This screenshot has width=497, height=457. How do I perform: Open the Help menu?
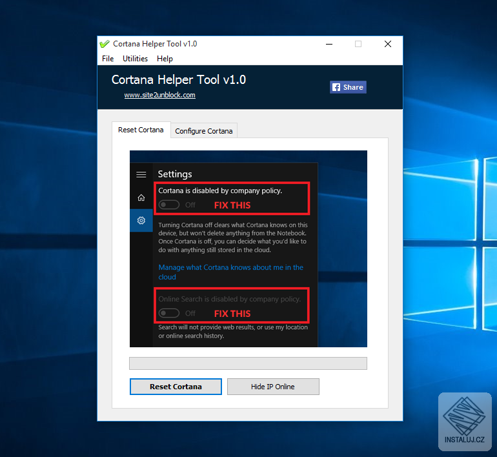(x=165, y=59)
